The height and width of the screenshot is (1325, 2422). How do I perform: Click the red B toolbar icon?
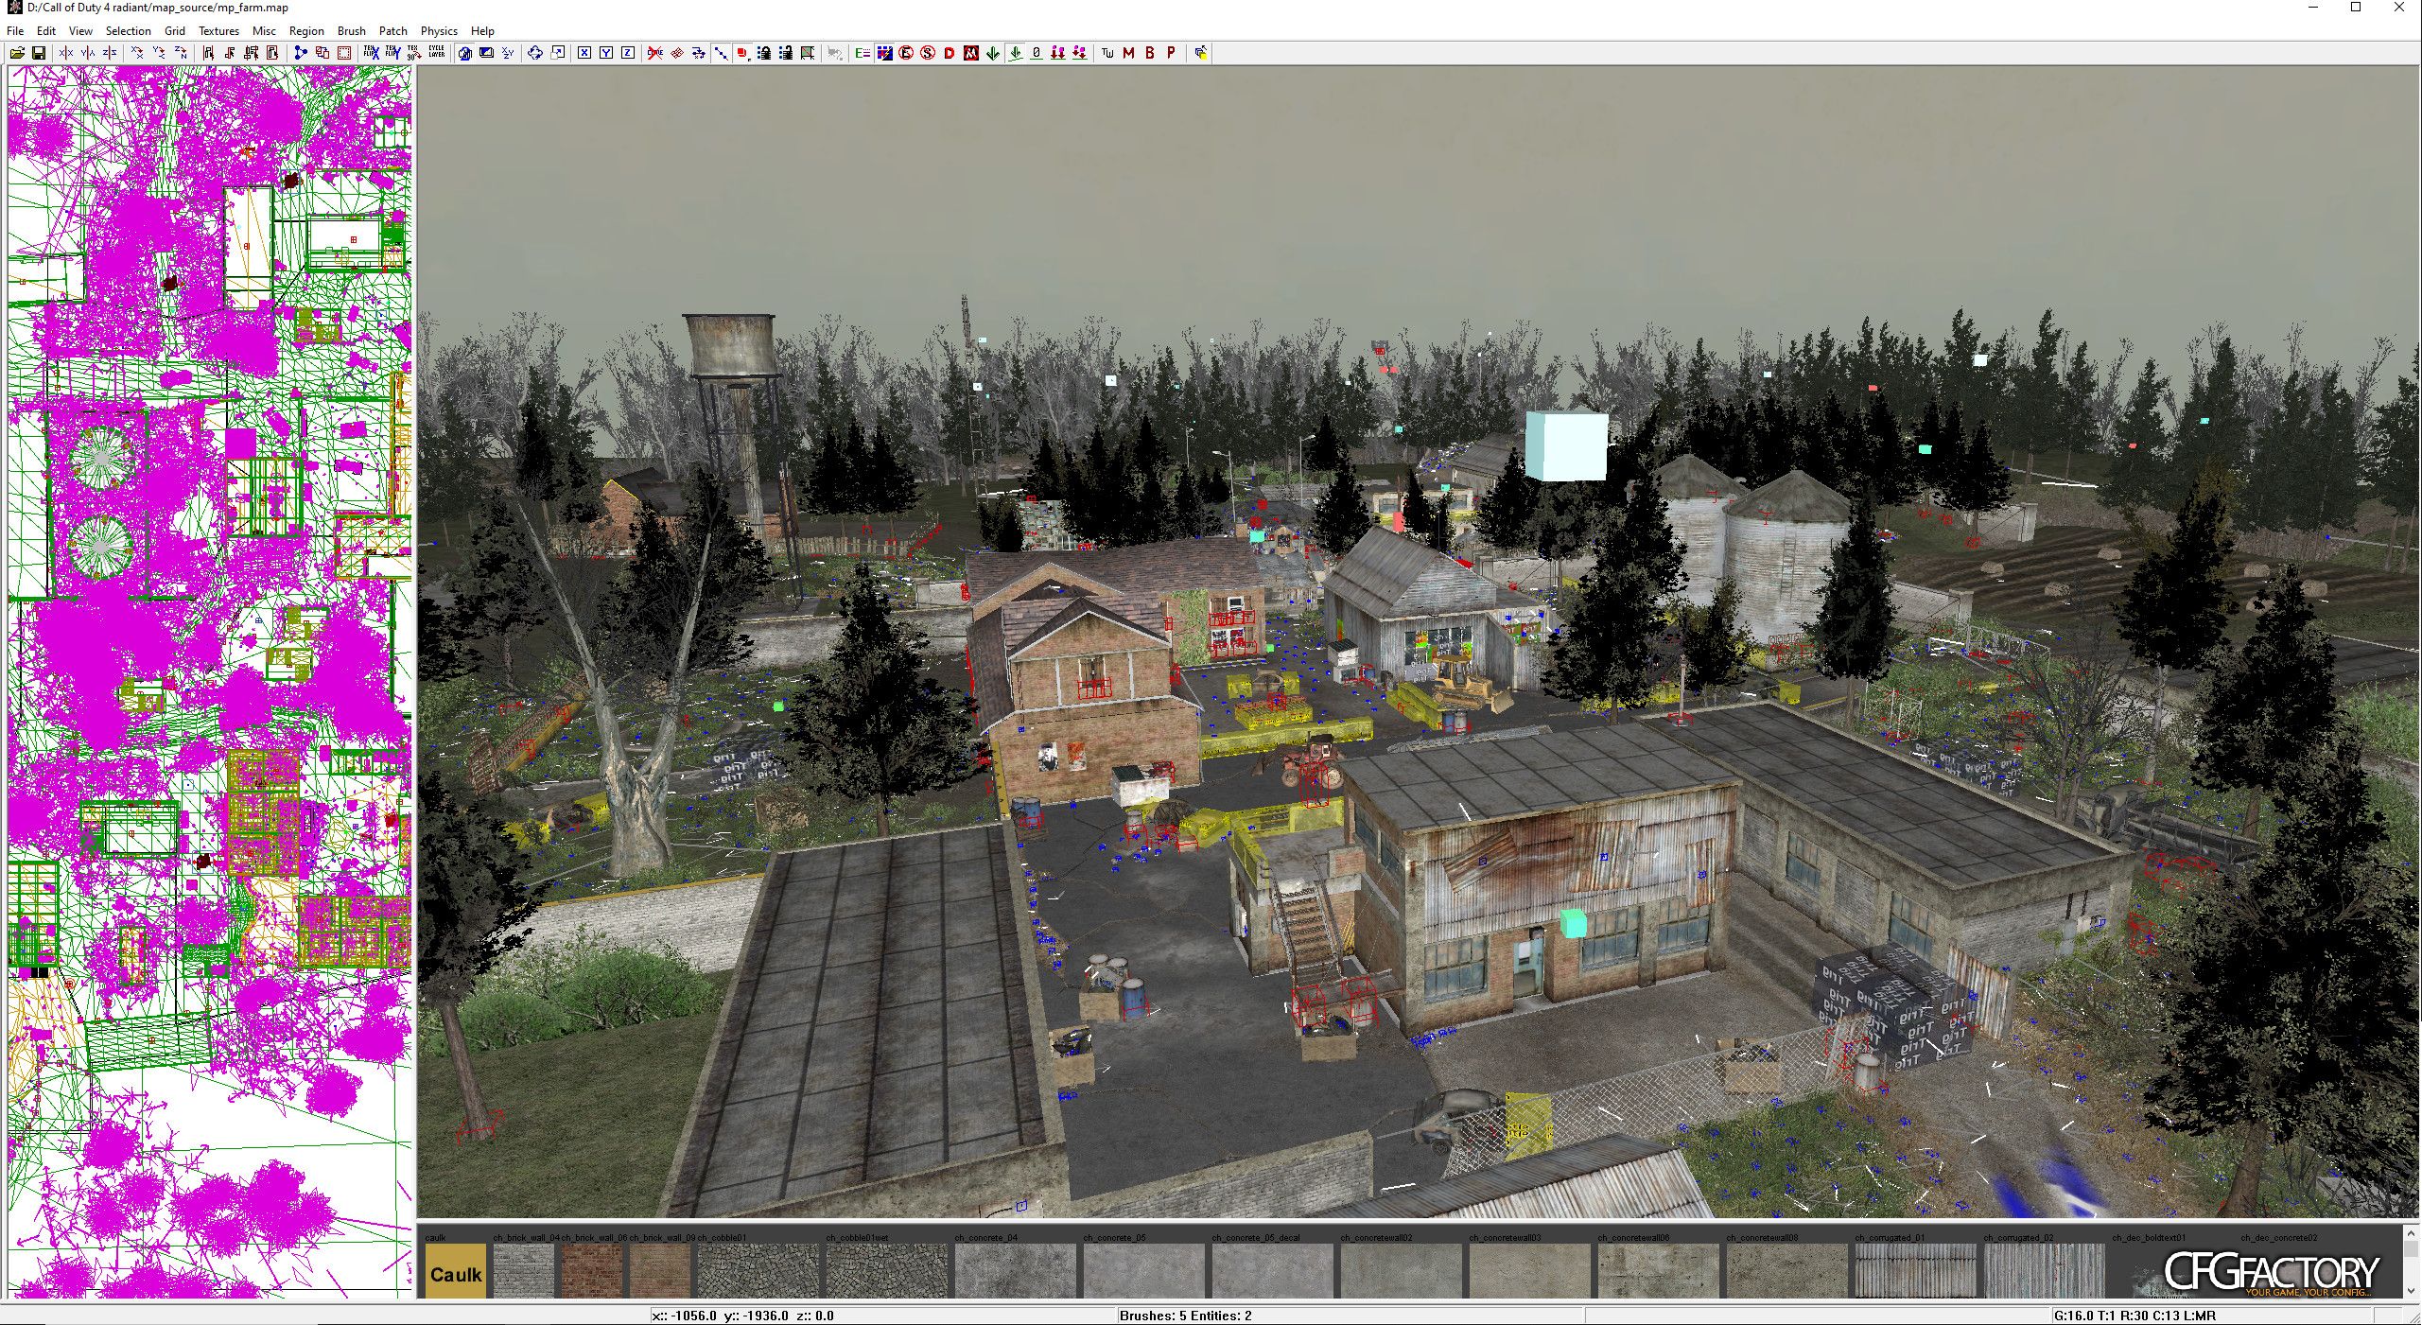(x=1150, y=53)
